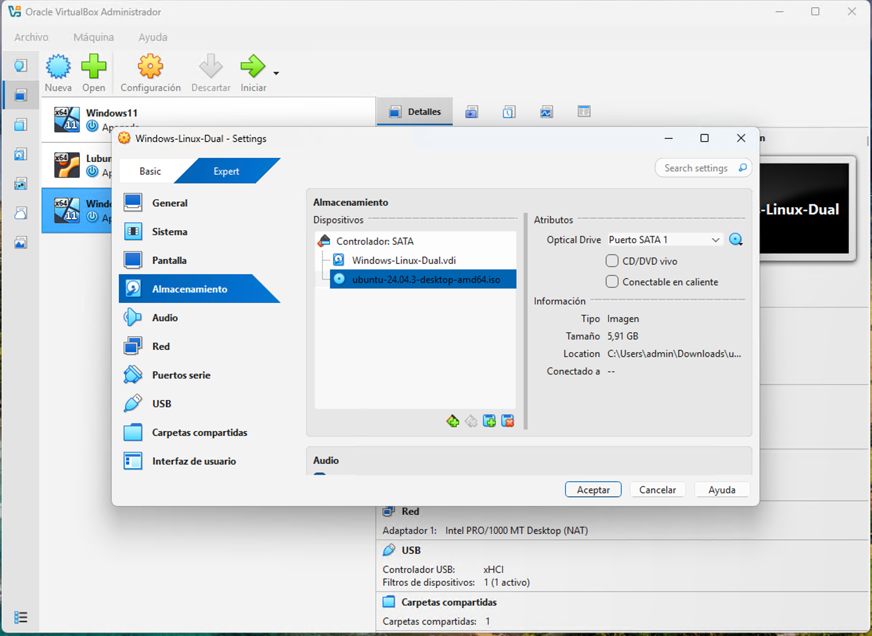
Task: Click the Cancelar button
Action: pyautogui.click(x=658, y=490)
